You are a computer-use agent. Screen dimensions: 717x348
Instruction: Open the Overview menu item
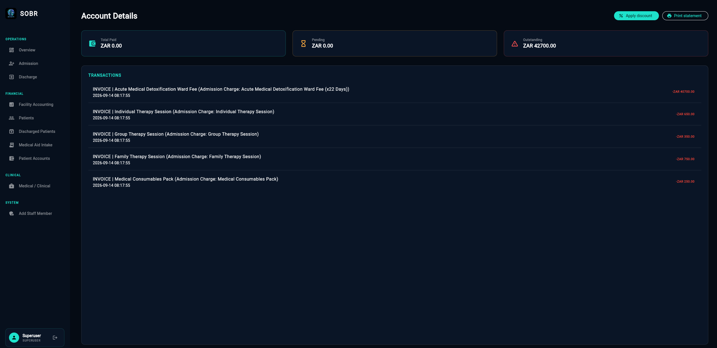coord(35,50)
